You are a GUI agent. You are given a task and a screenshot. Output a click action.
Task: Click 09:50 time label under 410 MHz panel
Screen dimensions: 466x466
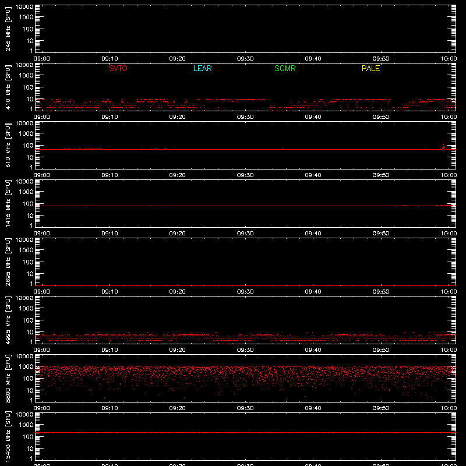[x=381, y=117]
